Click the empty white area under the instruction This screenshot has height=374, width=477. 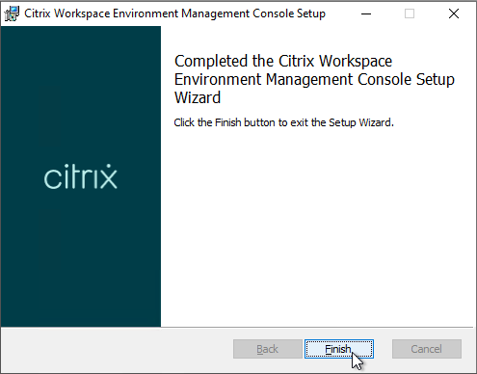tap(318, 225)
